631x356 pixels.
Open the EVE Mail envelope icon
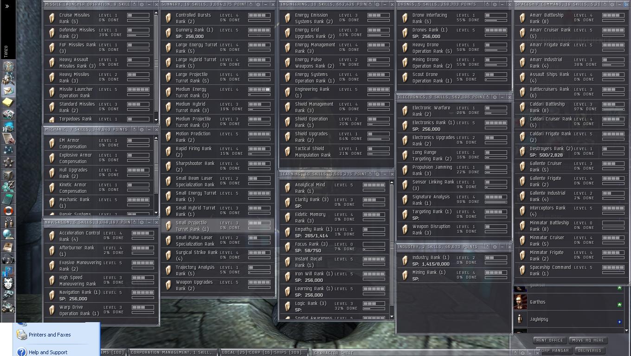pyautogui.click(x=8, y=90)
